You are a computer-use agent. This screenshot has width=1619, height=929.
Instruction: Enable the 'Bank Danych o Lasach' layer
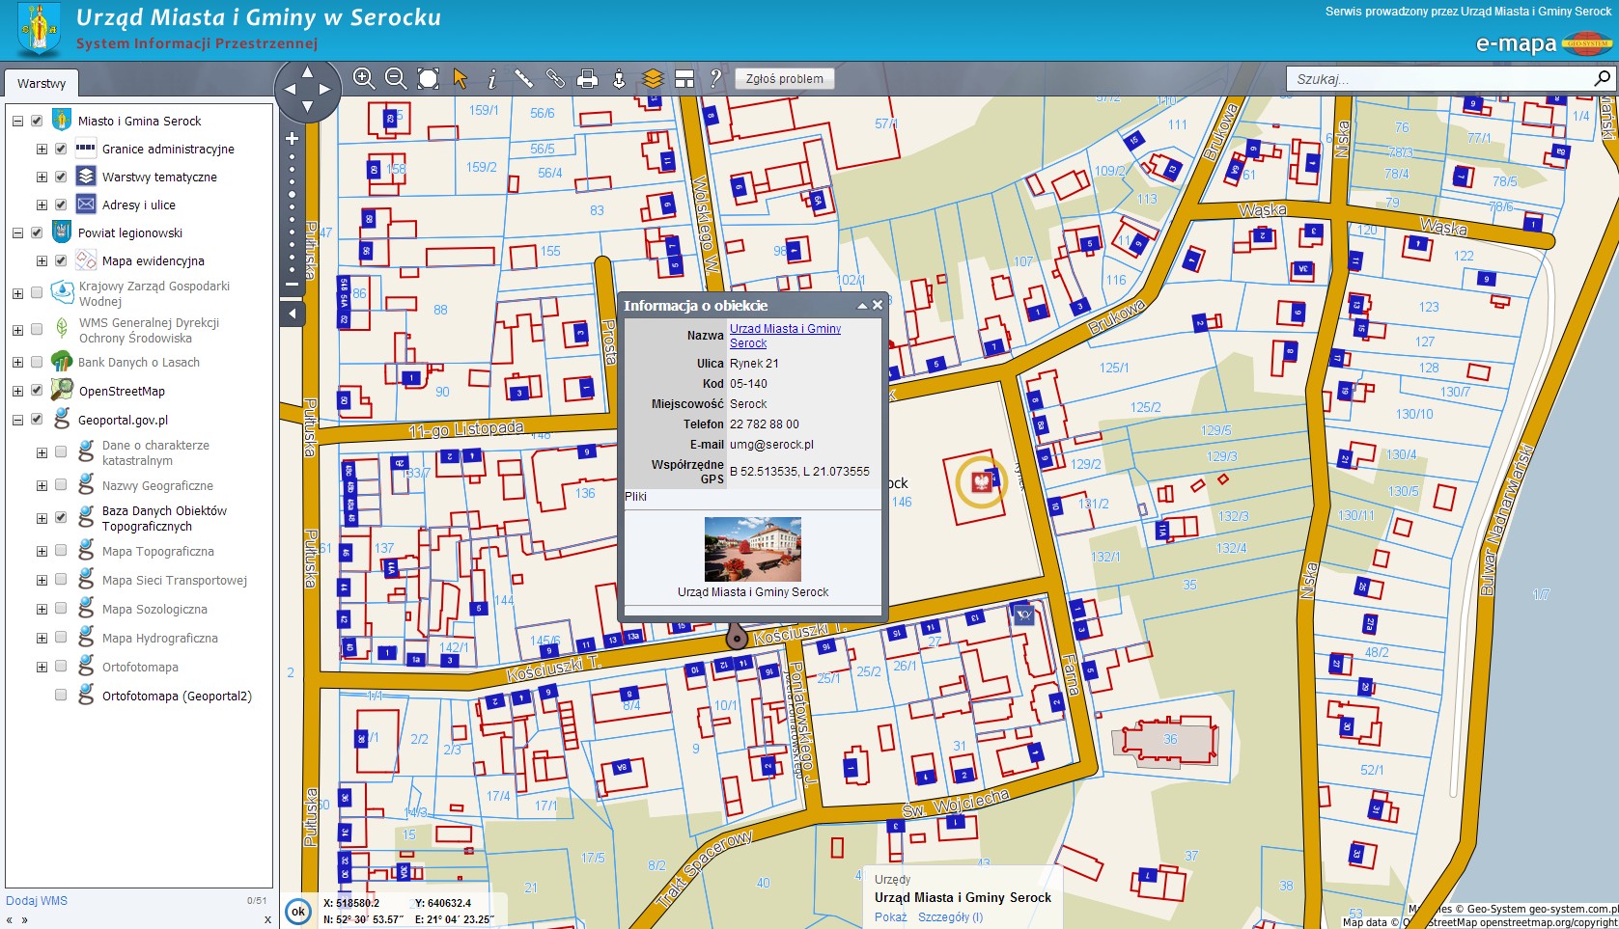coord(37,362)
